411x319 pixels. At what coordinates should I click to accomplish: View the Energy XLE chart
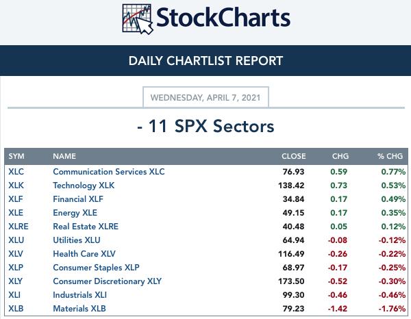coord(75,213)
